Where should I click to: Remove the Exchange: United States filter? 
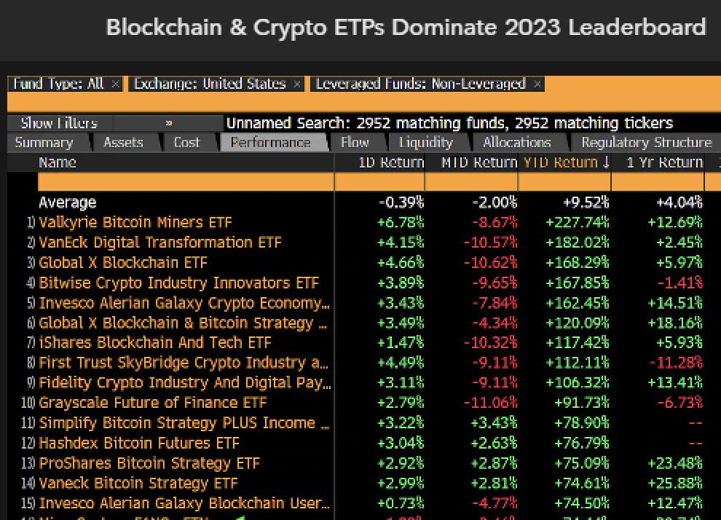coord(297,84)
